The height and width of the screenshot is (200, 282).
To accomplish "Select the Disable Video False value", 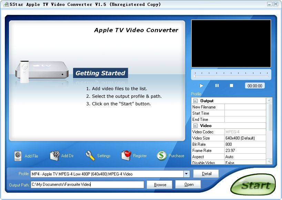I will pos(245,162).
